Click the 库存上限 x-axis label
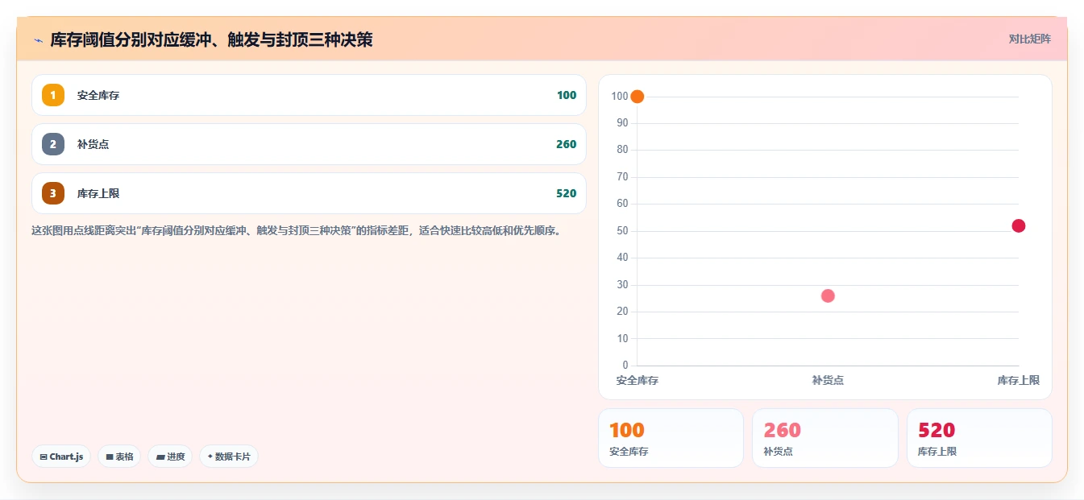1084x500 pixels. pos(1019,380)
